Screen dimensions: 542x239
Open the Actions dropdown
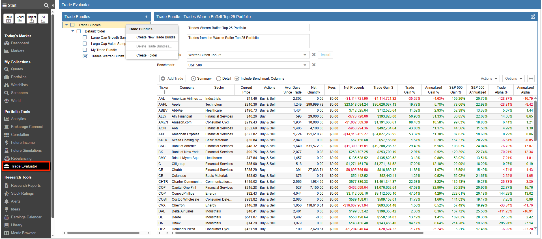pyautogui.click(x=489, y=79)
